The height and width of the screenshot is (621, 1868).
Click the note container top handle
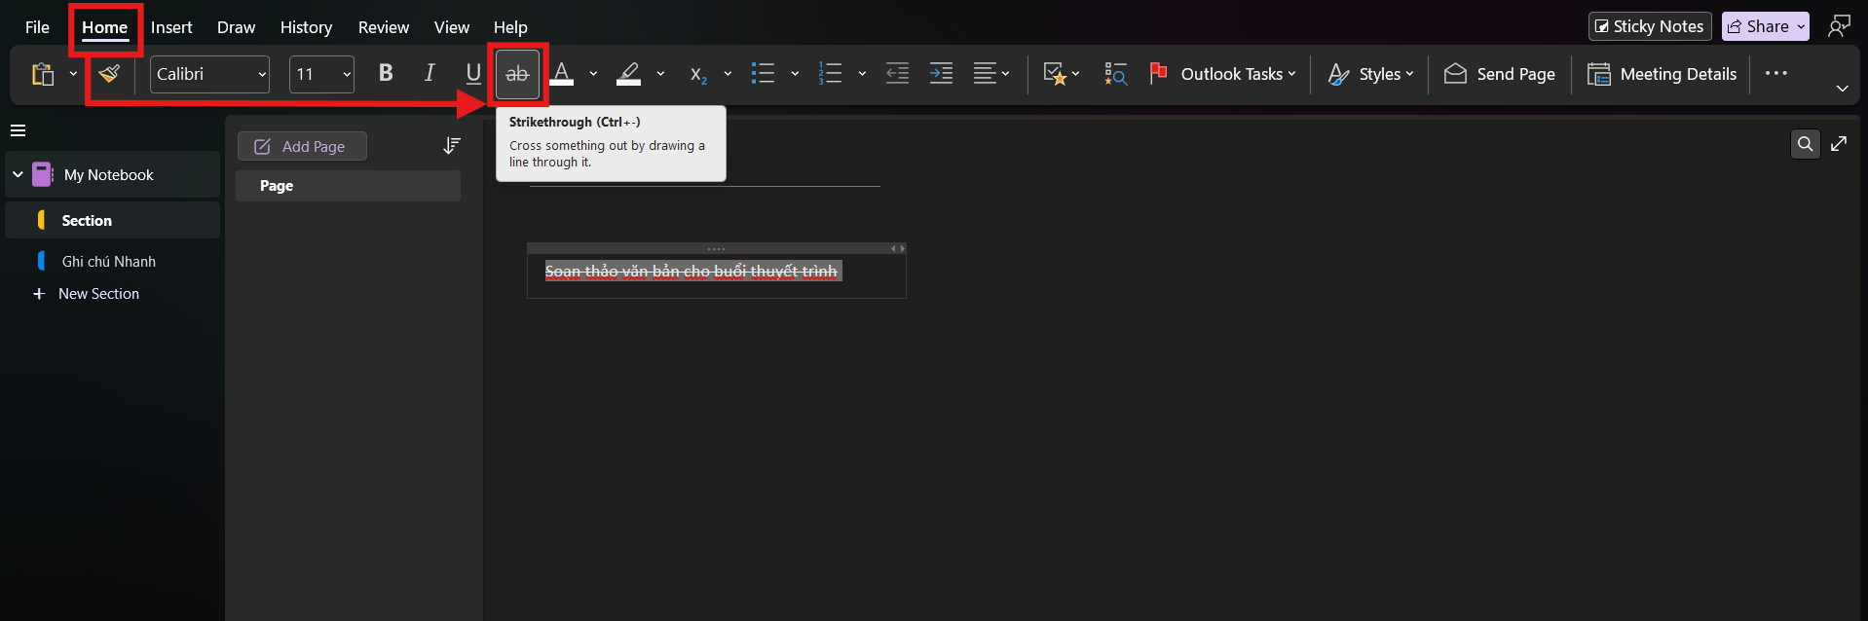pyautogui.click(x=716, y=248)
